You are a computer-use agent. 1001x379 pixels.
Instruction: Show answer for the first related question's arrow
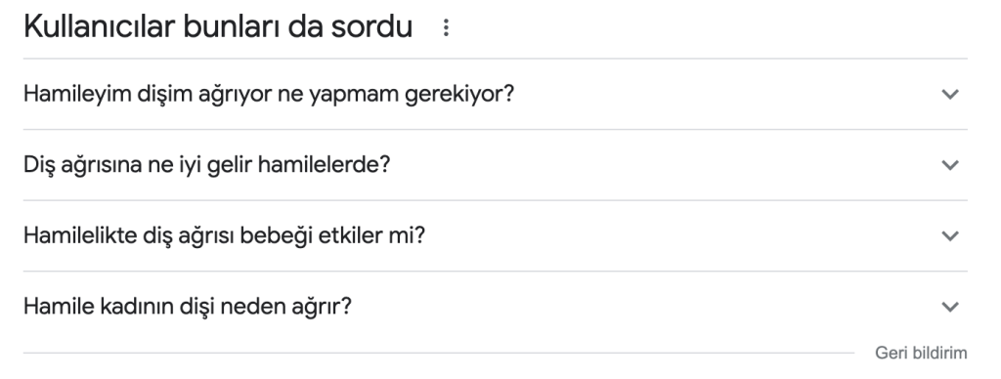(x=950, y=95)
